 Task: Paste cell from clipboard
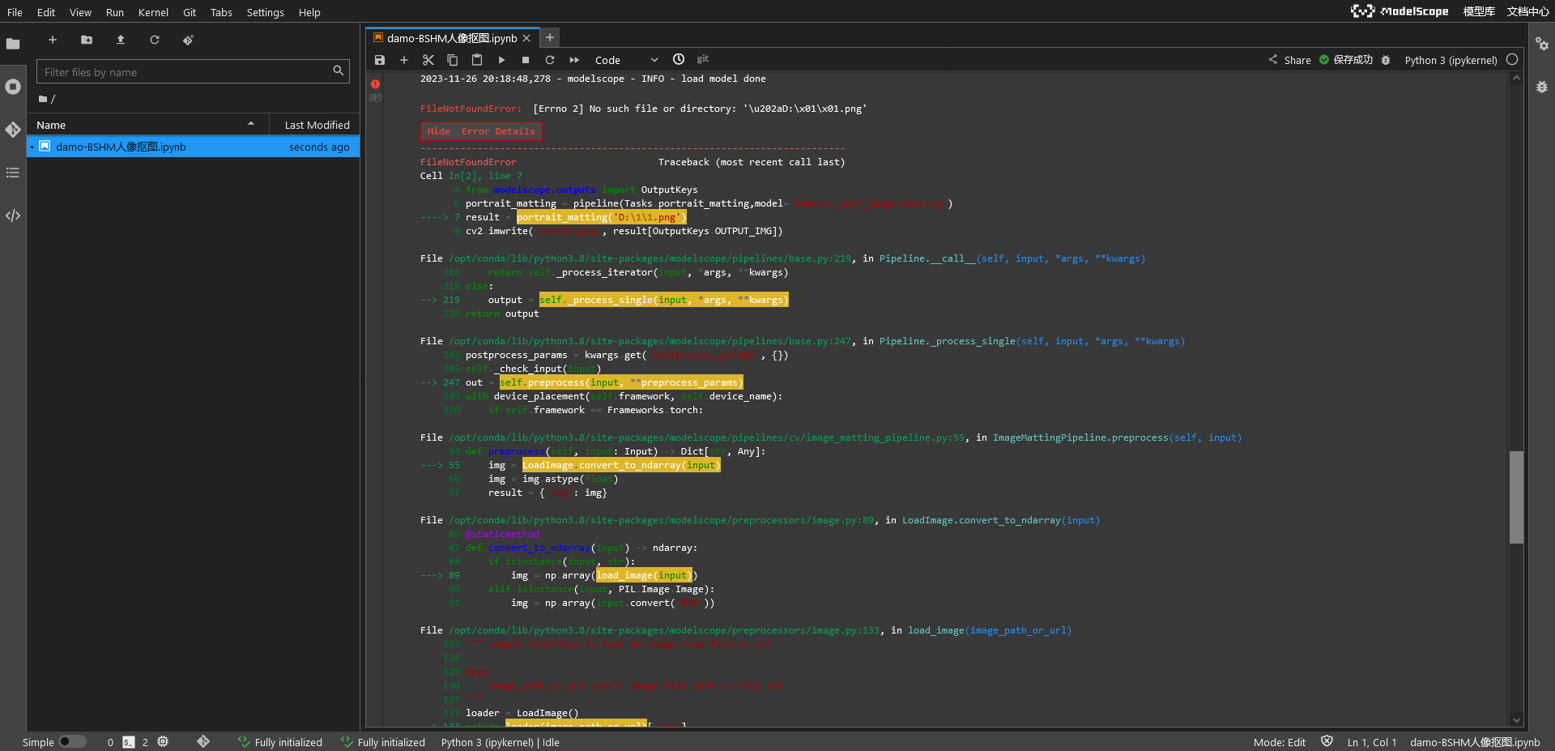point(477,60)
